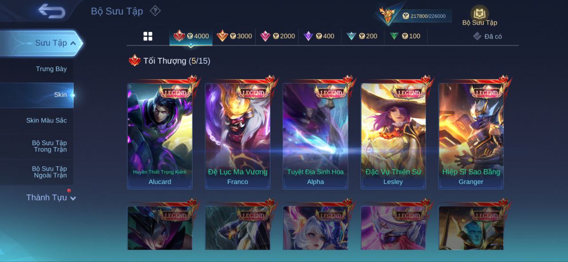Screen dimensions: 568x262
Task: Open the help question mark icon
Action: click(x=155, y=11)
